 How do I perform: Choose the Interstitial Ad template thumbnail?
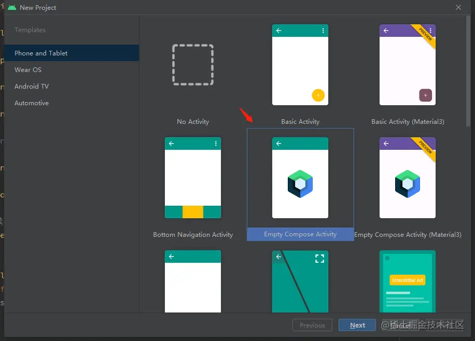coord(408,281)
